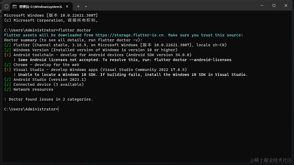The image size is (294, 165).
Task: Click the Windows Version result line
Action: coord(91,50)
